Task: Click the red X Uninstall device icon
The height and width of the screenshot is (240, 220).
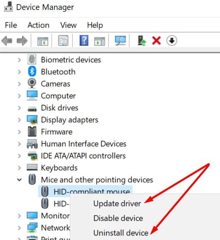Action: pyautogui.click(x=157, y=40)
